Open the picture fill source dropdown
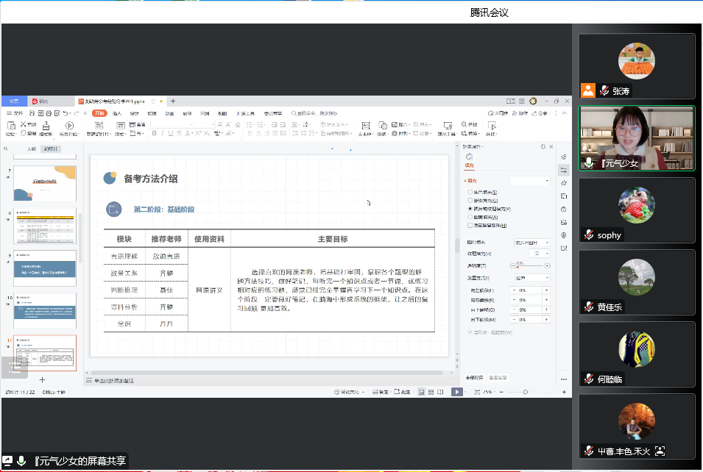 click(531, 243)
